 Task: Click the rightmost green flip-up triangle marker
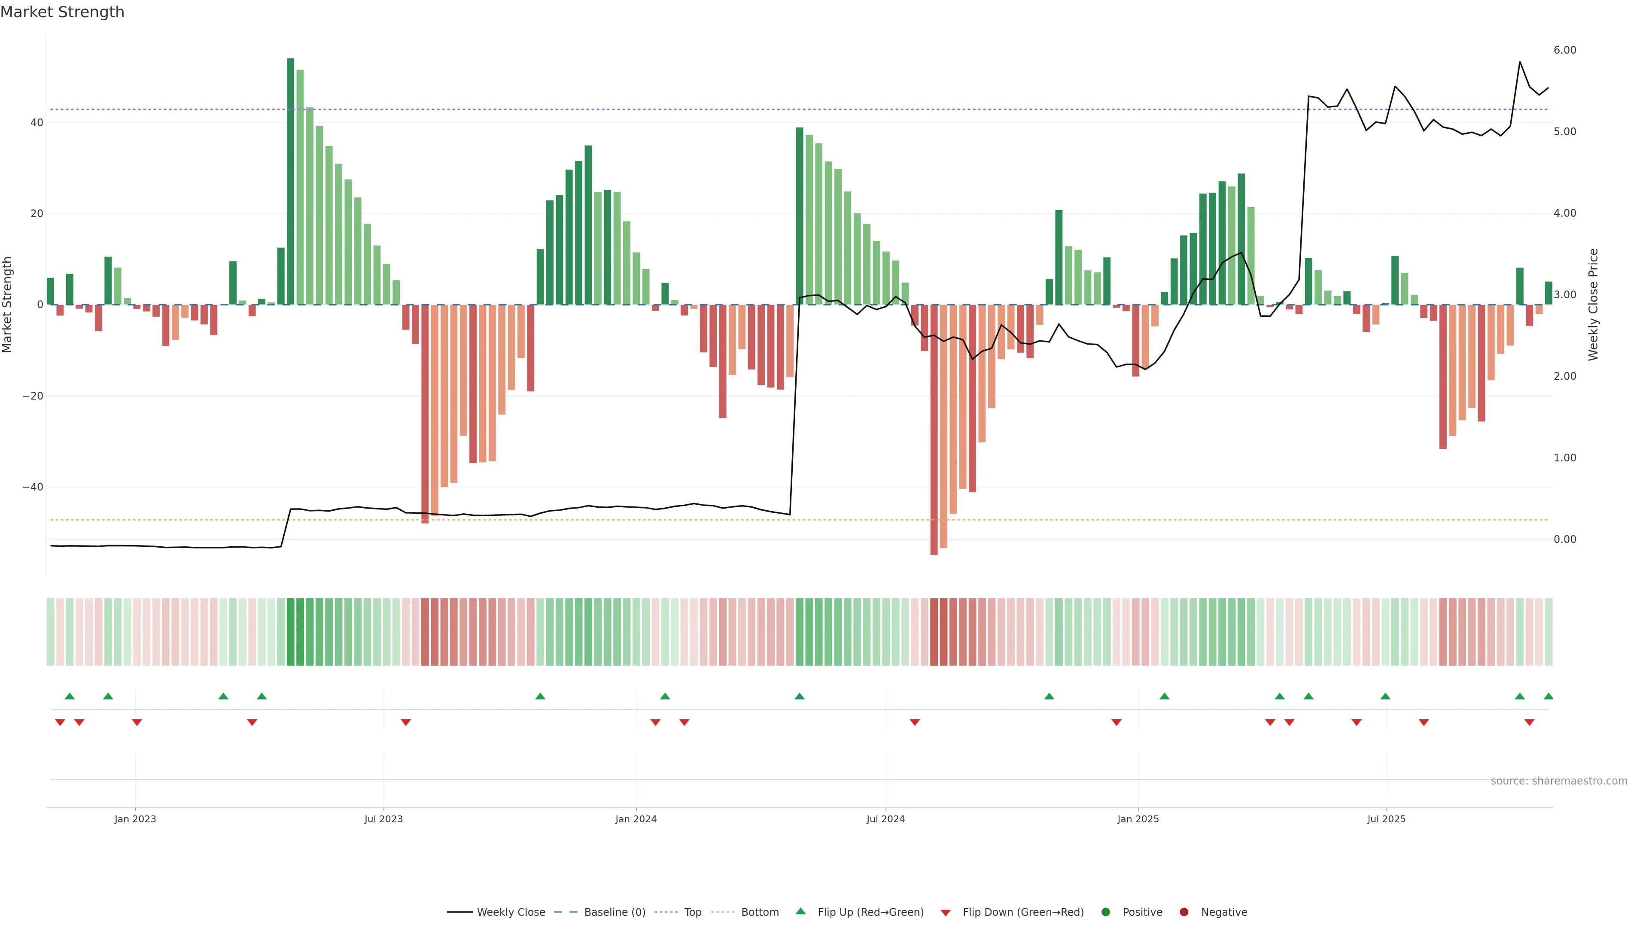coord(1548,696)
